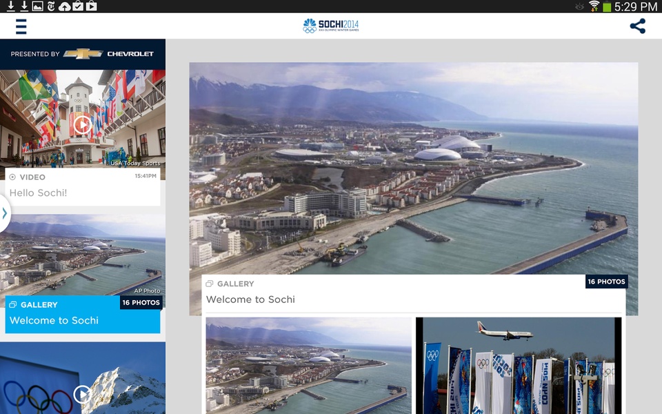This screenshot has width=662, height=414.
Task: Tap the share icon
Action: click(637, 26)
